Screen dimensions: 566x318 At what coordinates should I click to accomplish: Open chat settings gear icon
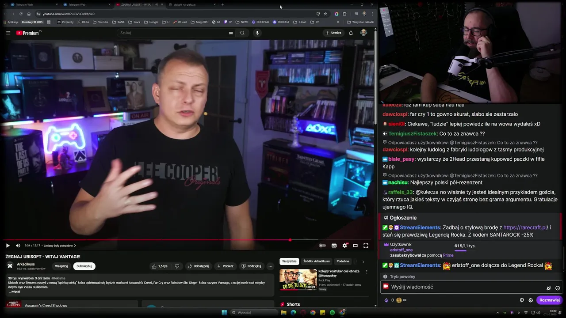(531, 300)
